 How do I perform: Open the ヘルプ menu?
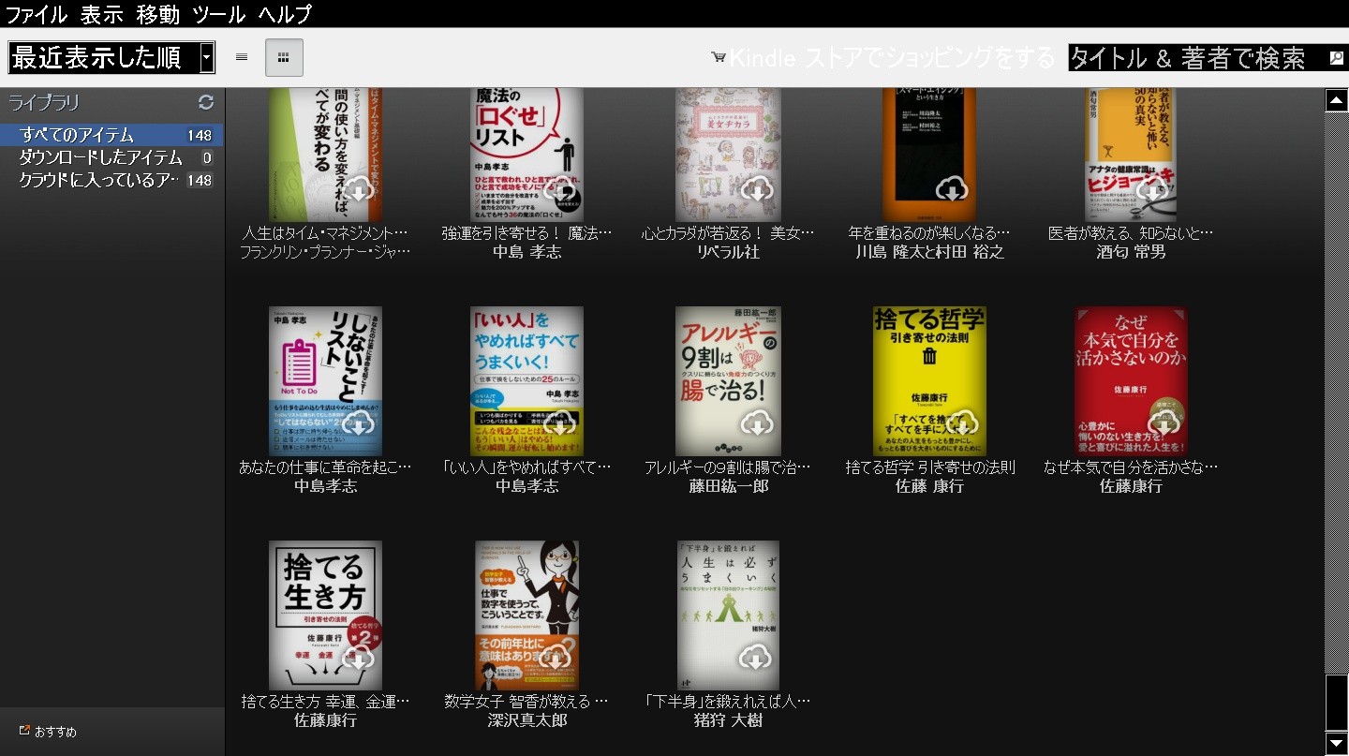point(285,14)
